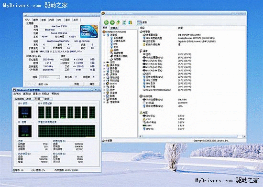Click EVEREST Refresh toolbar icon
Viewport: 263px width, 187px height.
[124, 22]
